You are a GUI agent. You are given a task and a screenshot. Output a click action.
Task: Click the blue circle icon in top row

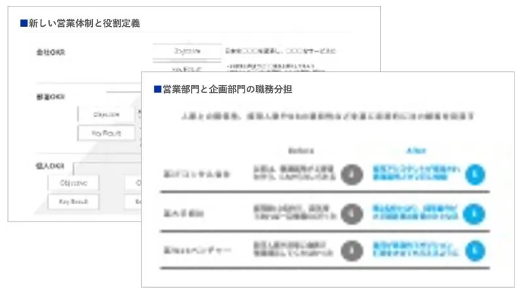click(475, 174)
